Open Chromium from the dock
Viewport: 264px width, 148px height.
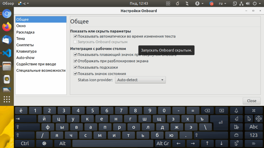click(x=7, y=14)
